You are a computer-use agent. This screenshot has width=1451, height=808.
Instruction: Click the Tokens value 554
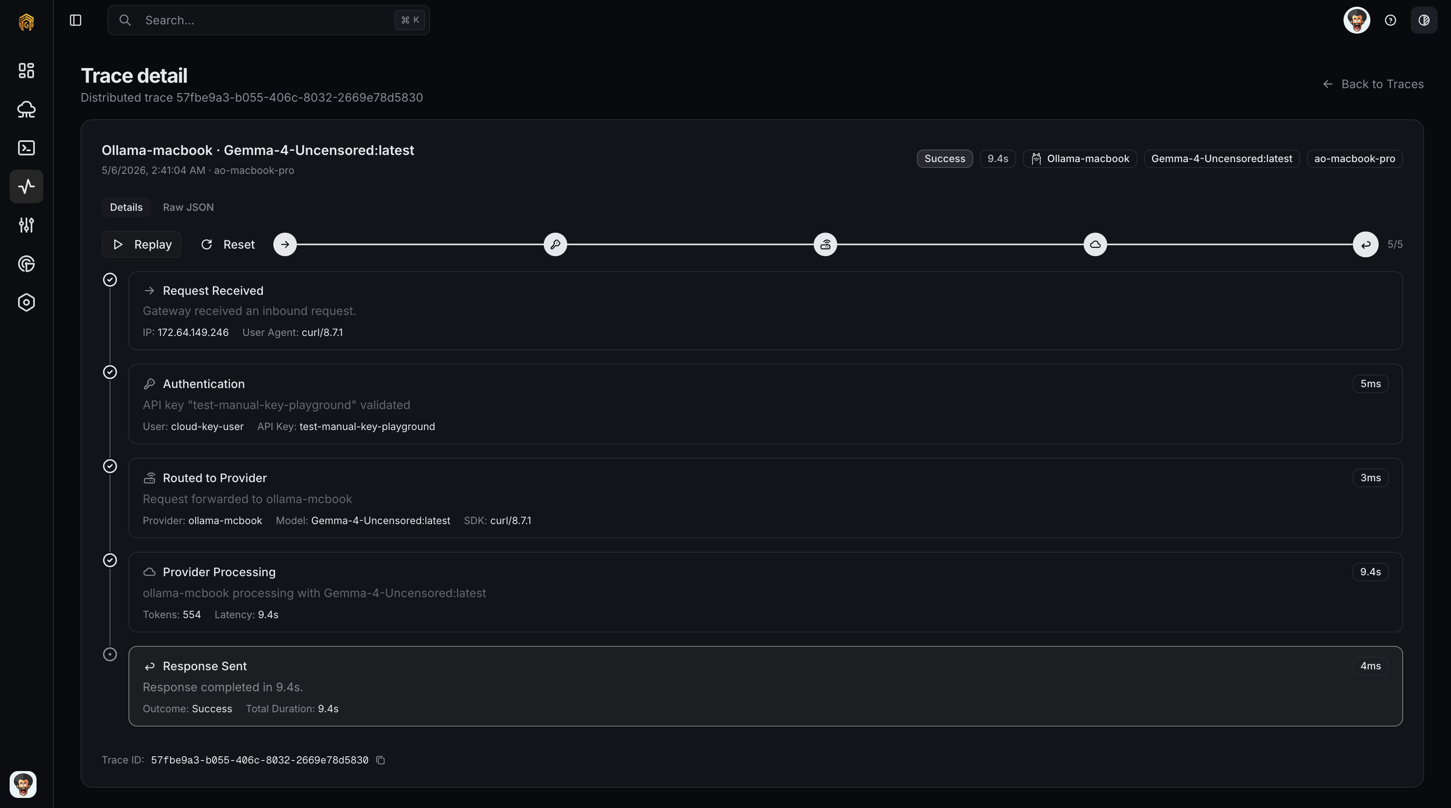tap(191, 615)
